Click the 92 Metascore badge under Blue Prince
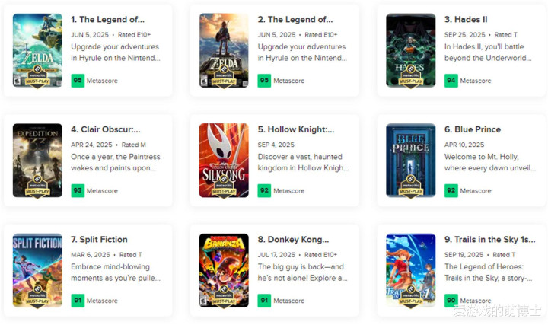Screen dimensions: 548x325 click(x=451, y=190)
